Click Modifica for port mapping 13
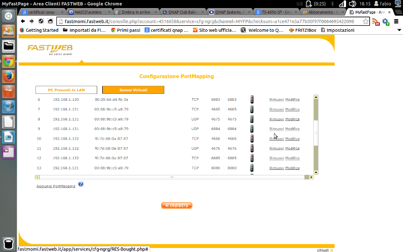Screen dimensions: 403x252 (292, 168)
